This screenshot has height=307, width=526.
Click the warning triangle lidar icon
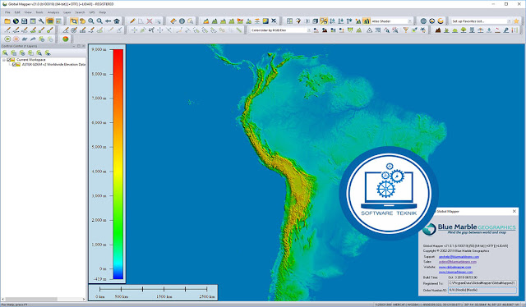click(x=369, y=30)
